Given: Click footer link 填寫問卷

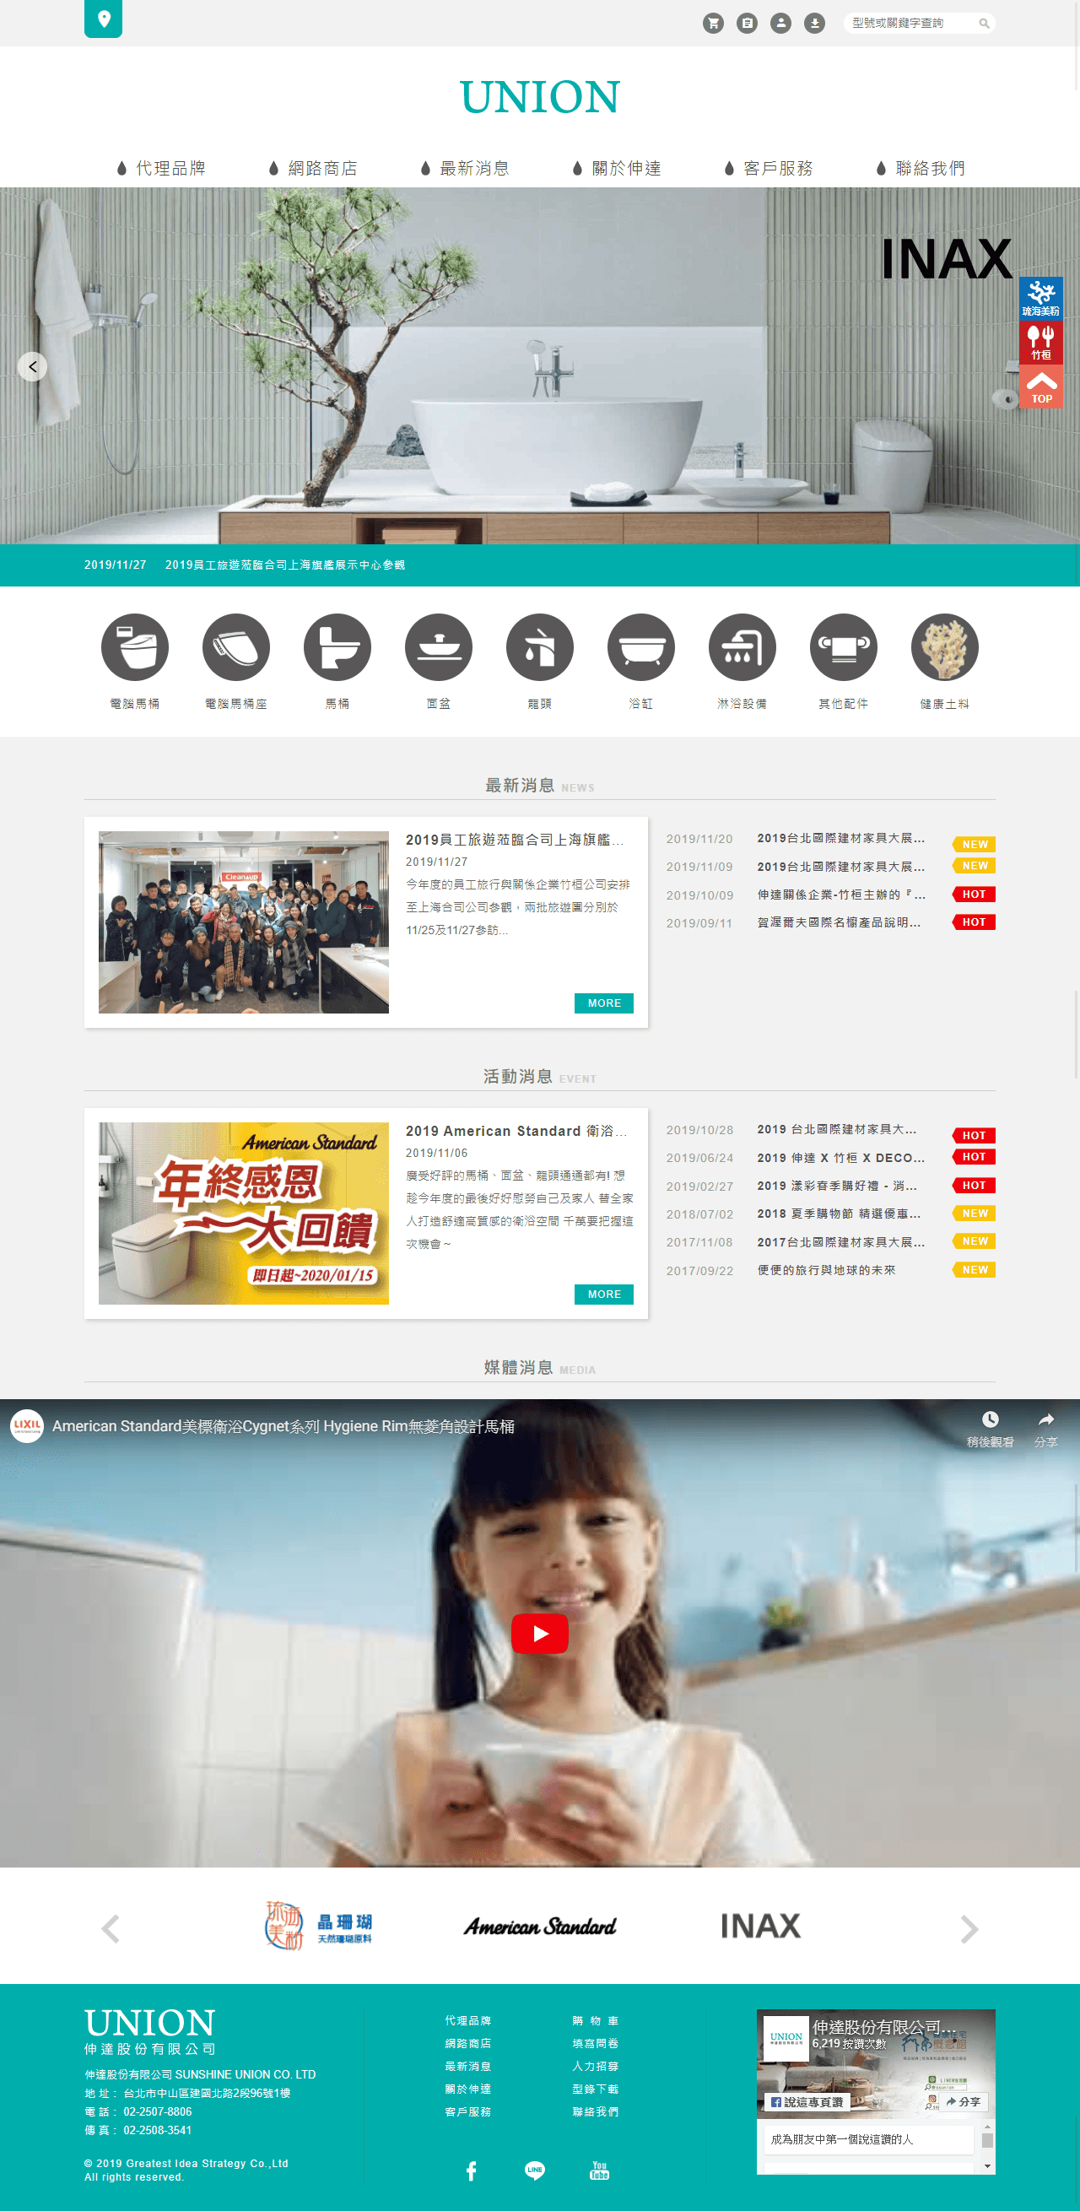Looking at the screenshot, I should point(596,2044).
